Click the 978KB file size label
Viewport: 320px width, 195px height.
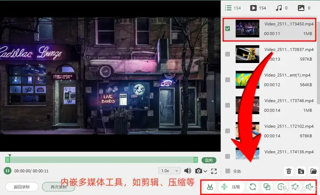coord(306,136)
